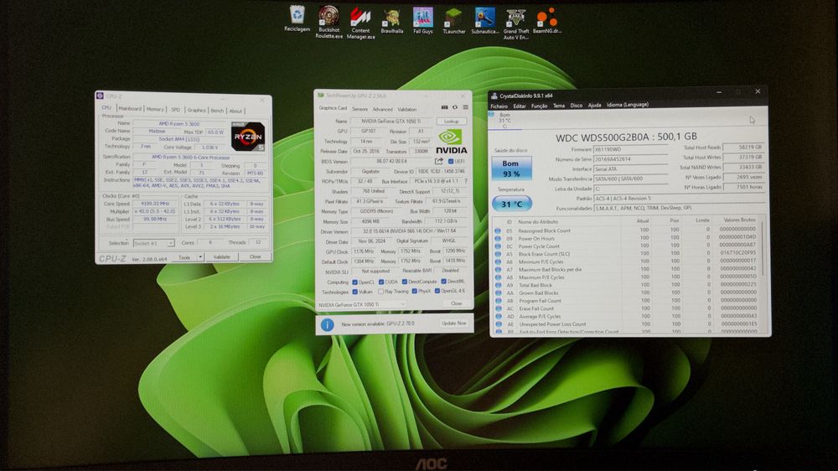The image size is (838, 471).
Task: Click the GPU-Z screenshot camera icon
Action: click(444, 107)
